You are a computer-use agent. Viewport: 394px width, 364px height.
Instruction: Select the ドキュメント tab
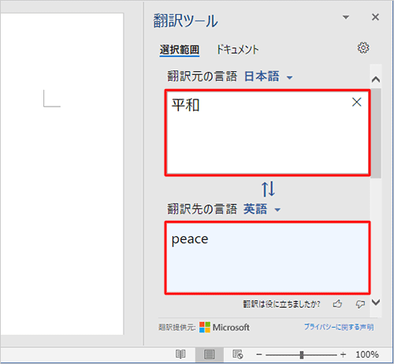pos(237,50)
